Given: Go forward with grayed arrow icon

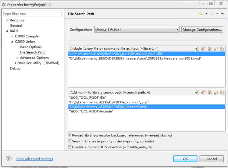Looking at the screenshot, I should [x=212, y=14].
